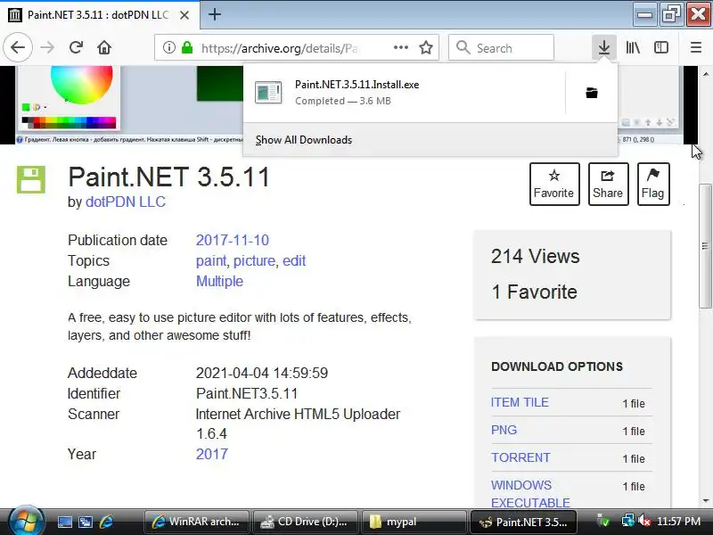Click the Favorite button
This screenshot has width=713, height=535.
tap(554, 184)
